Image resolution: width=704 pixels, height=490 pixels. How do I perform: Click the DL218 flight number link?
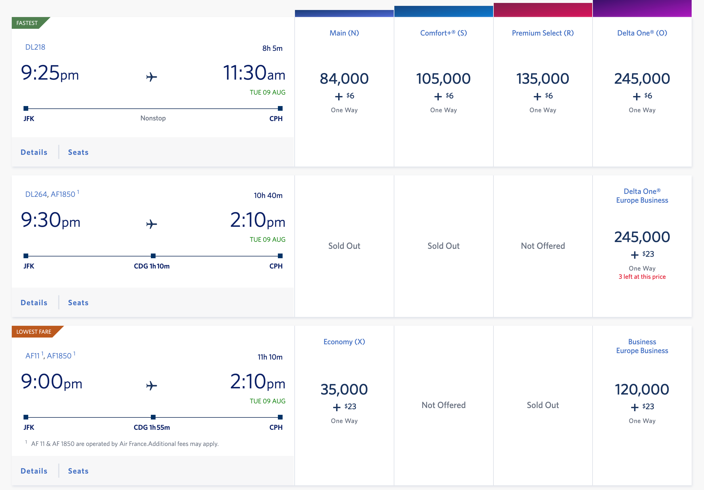tap(35, 47)
